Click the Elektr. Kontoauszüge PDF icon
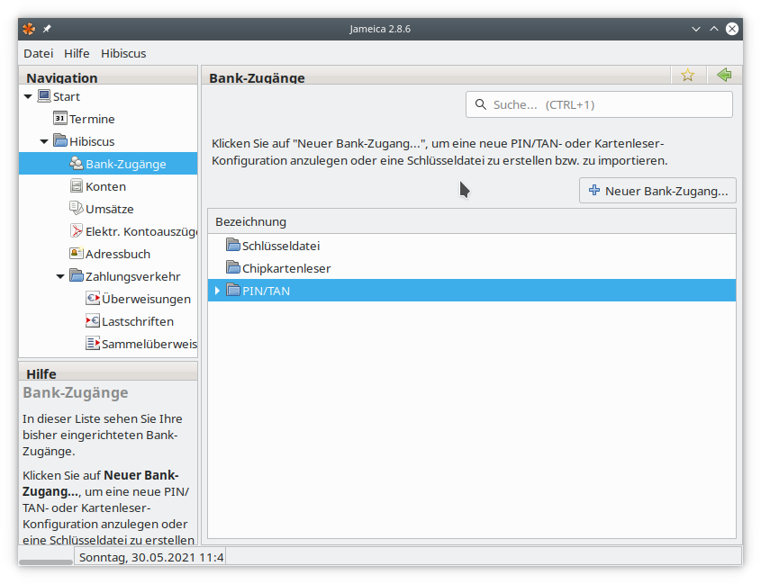The height and width of the screenshot is (584, 761). [77, 230]
